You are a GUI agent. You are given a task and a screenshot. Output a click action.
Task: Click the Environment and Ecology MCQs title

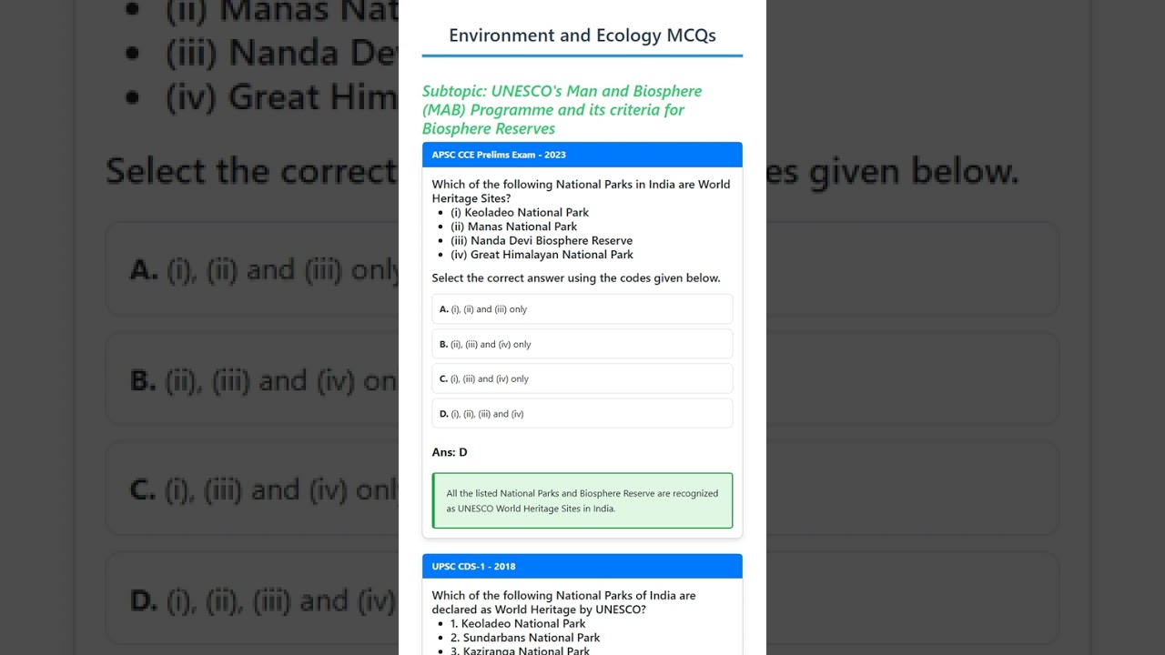tap(582, 35)
